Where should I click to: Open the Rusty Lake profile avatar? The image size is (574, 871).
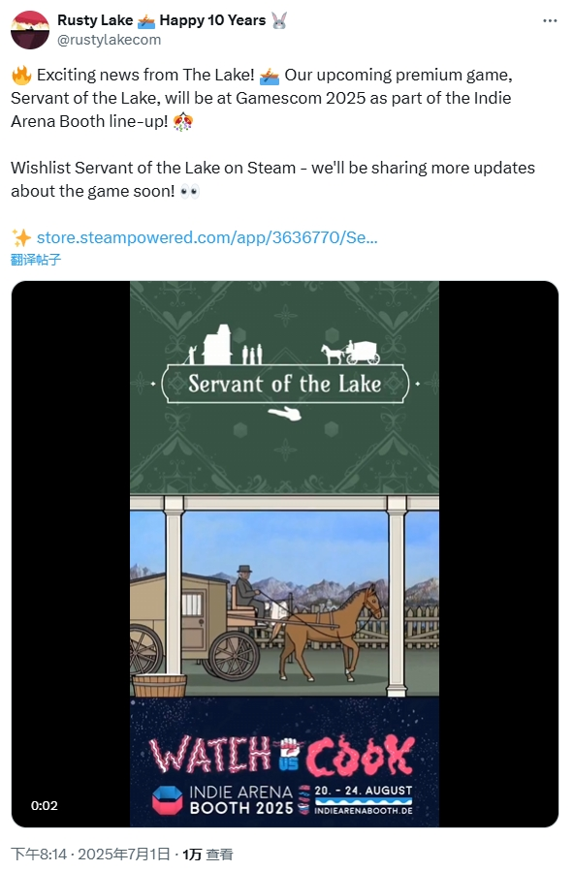(30, 30)
